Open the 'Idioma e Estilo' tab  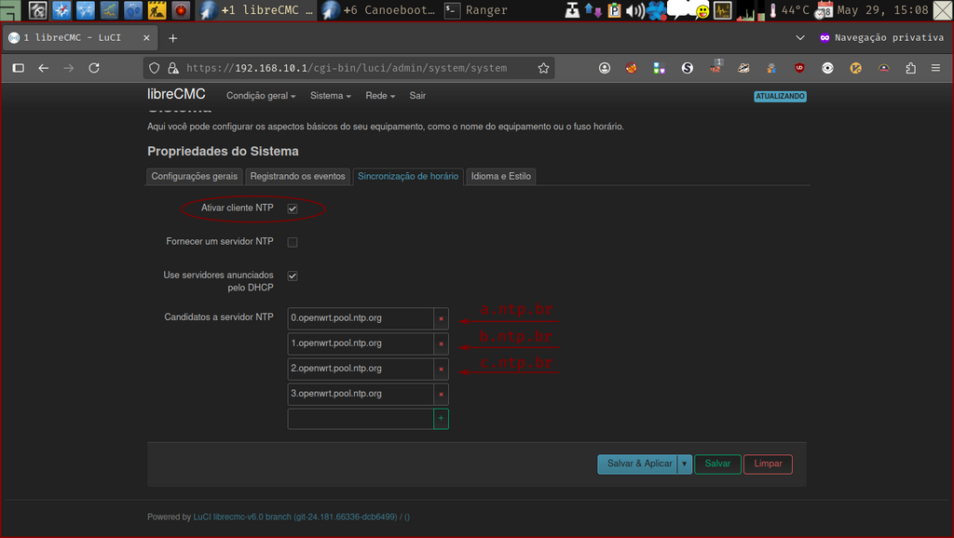[500, 176]
